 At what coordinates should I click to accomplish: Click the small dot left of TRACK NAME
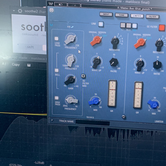(52, 121)
